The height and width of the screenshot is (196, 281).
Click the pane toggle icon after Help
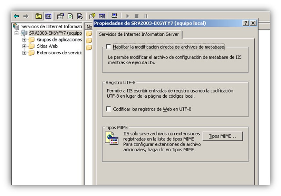coord(102,16)
